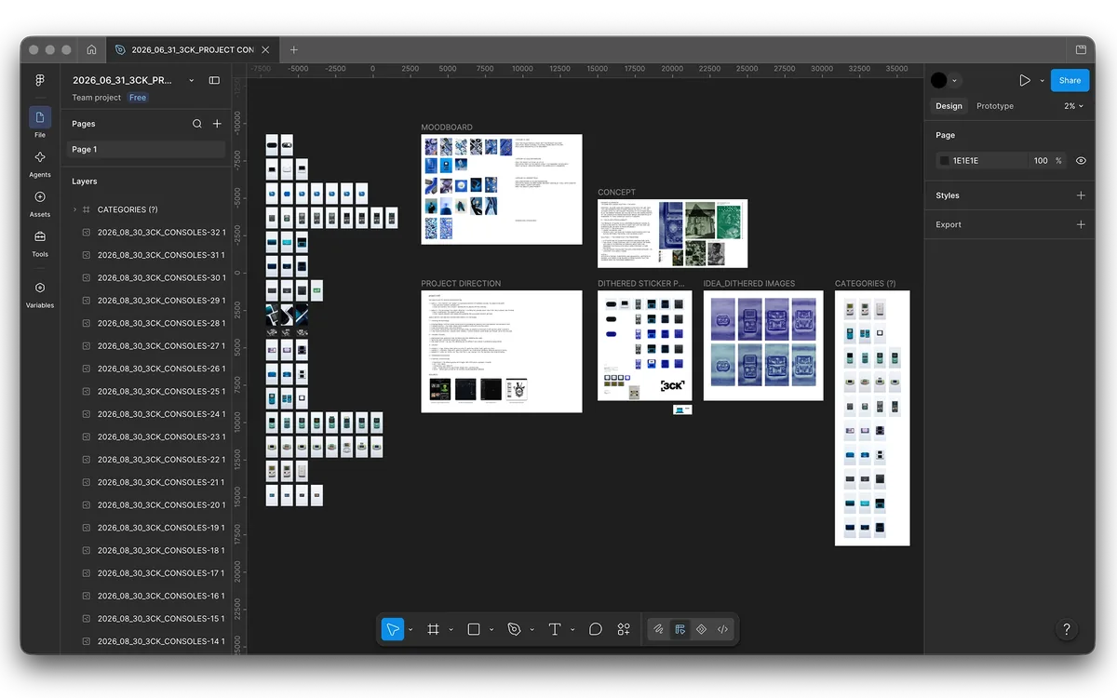This screenshot has height=698, width=1117.
Task: Open a new tab with plus icon
Action: coord(294,49)
